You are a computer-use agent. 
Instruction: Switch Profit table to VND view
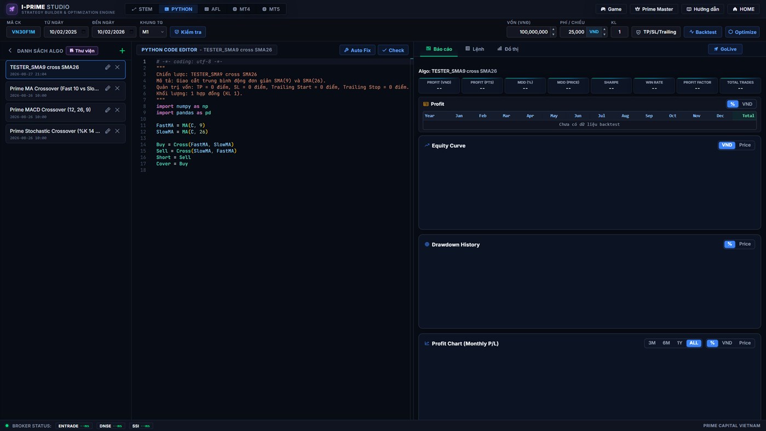point(747,104)
